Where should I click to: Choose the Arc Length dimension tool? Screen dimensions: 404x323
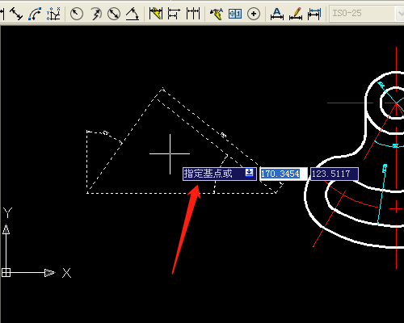point(35,14)
